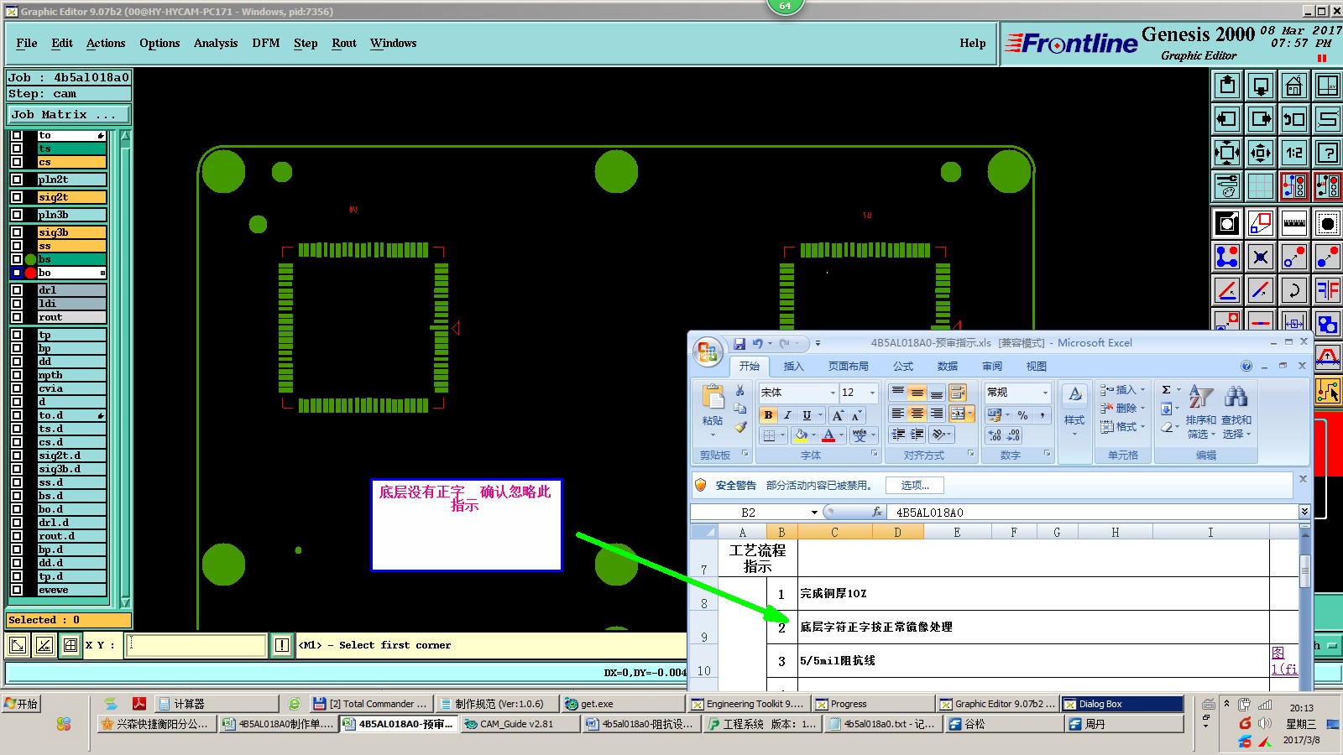Open the Actions menu
Screen dimensions: 1343x755
[x=106, y=44]
